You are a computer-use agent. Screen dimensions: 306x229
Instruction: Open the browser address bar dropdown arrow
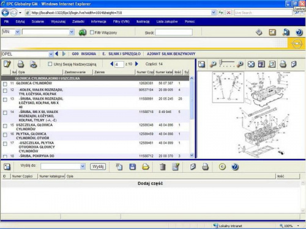(214, 13)
